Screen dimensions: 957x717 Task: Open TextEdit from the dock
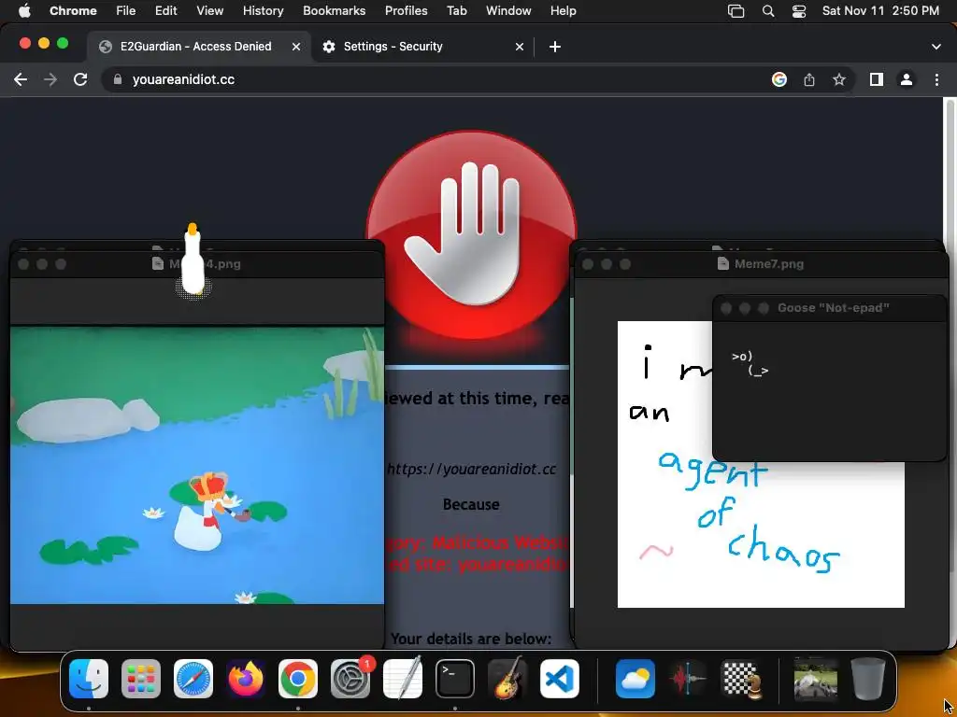click(403, 679)
